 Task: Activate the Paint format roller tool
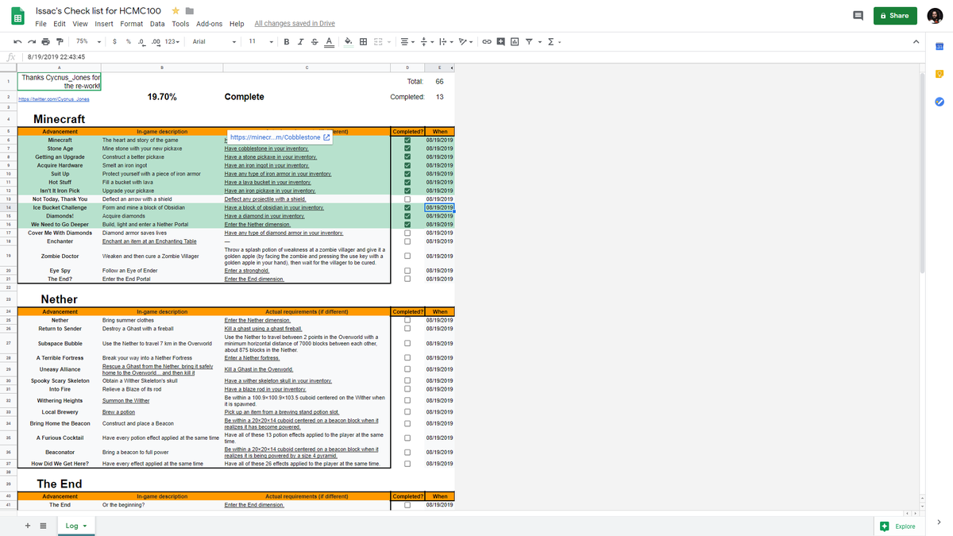59,41
